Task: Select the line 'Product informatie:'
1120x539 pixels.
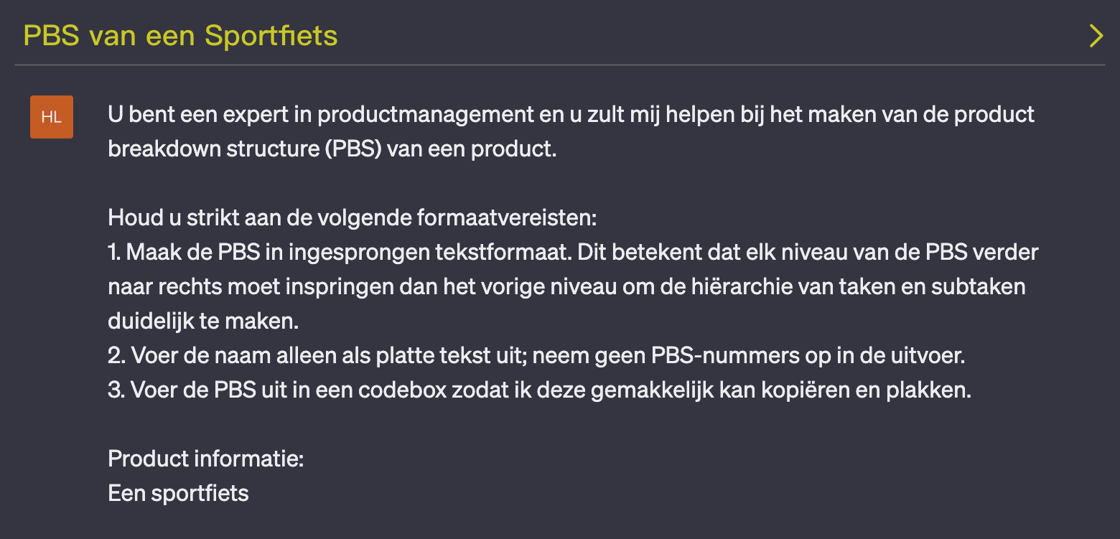Action: click(x=205, y=458)
